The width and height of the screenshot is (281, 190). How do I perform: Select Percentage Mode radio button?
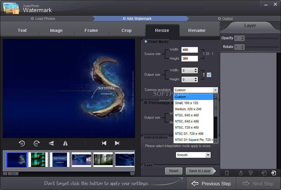[x=146, y=103]
